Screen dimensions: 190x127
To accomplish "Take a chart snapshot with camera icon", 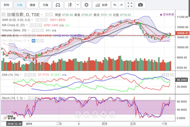I will pyautogui.click(x=140, y=5).
